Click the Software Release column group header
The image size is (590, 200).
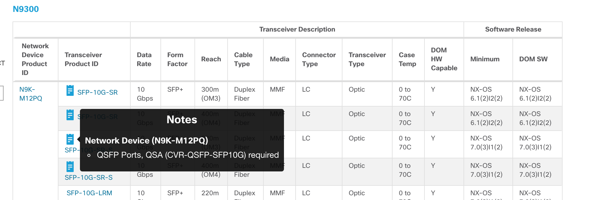point(513,29)
